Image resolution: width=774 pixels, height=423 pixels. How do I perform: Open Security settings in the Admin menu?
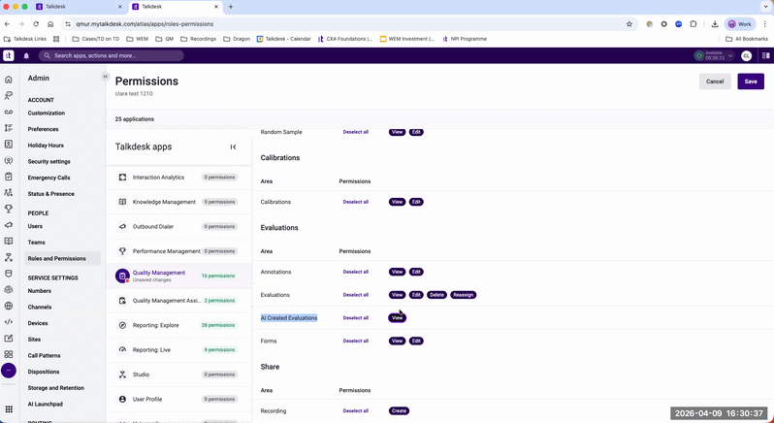coord(48,161)
